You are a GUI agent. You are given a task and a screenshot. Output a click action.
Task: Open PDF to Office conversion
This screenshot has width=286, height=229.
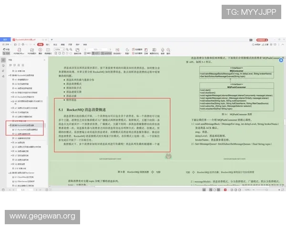(19, 51)
